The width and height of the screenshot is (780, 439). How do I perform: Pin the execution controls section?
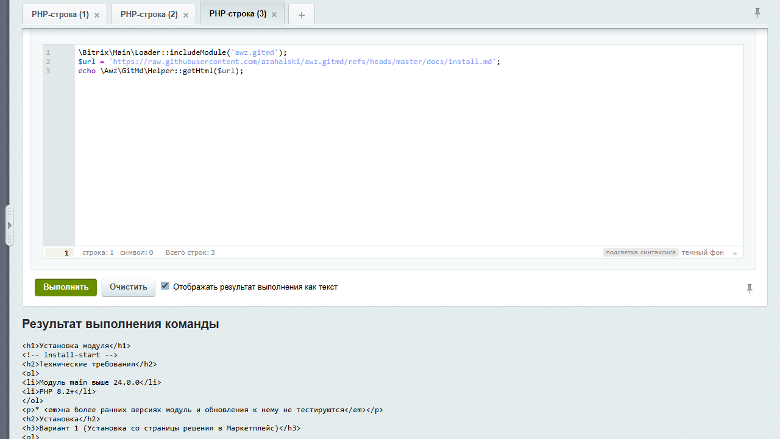pos(750,288)
